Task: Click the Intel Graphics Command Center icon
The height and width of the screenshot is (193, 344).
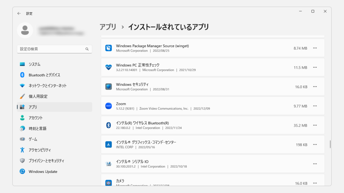Action: pos(109,144)
